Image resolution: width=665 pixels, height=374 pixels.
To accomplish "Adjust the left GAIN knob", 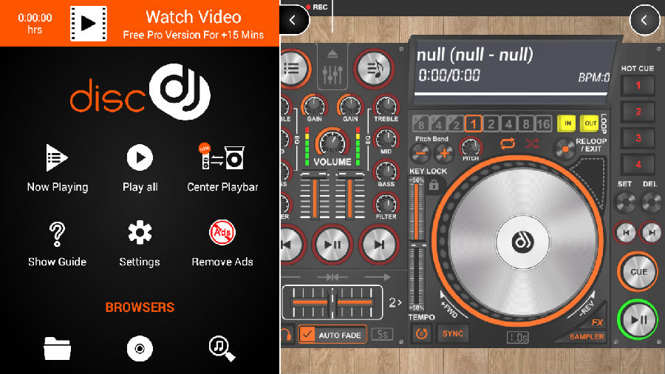I will pyautogui.click(x=314, y=106).
